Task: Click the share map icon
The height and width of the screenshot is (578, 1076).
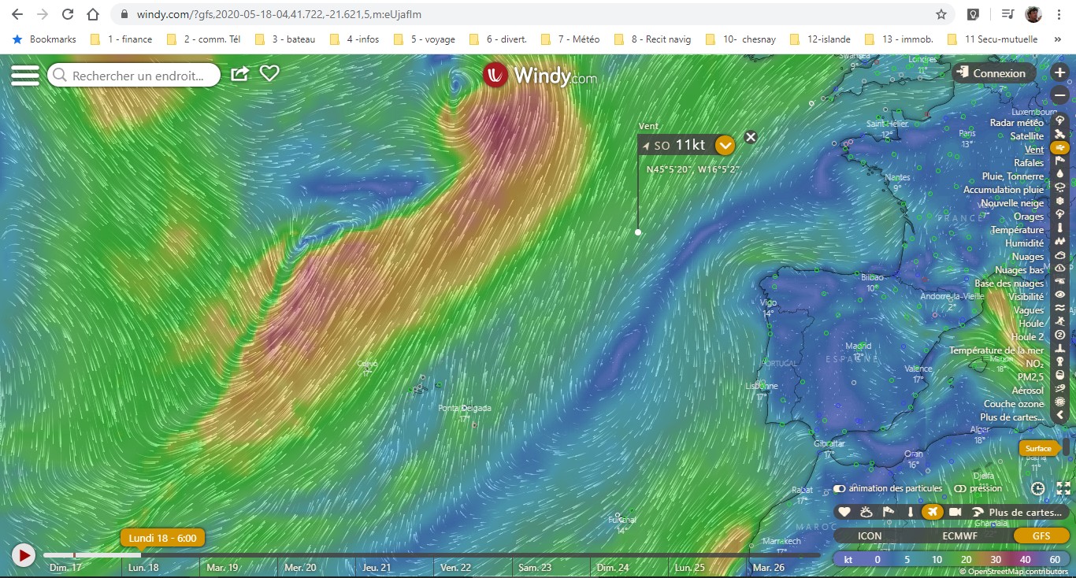Action: click(x=239, y=73)
